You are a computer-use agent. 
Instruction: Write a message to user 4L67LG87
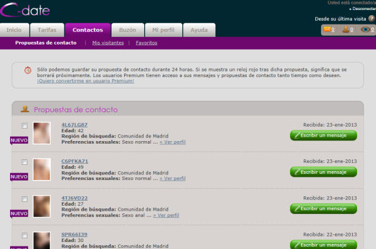(x=323, y=135)
